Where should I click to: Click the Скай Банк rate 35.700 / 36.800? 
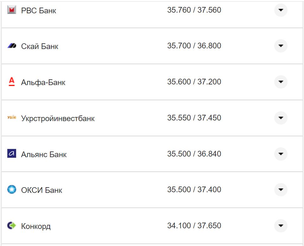click(194, 46)
